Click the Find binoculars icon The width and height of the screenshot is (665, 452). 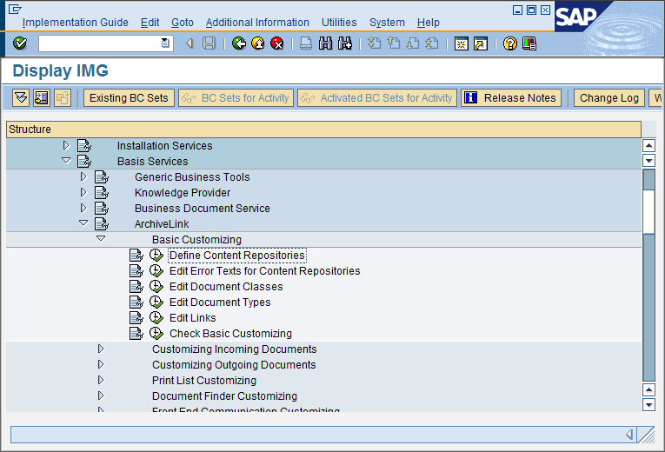325,43
